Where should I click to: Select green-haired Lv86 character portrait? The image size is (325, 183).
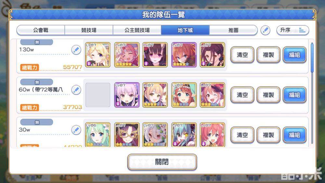tap(97, 135)
